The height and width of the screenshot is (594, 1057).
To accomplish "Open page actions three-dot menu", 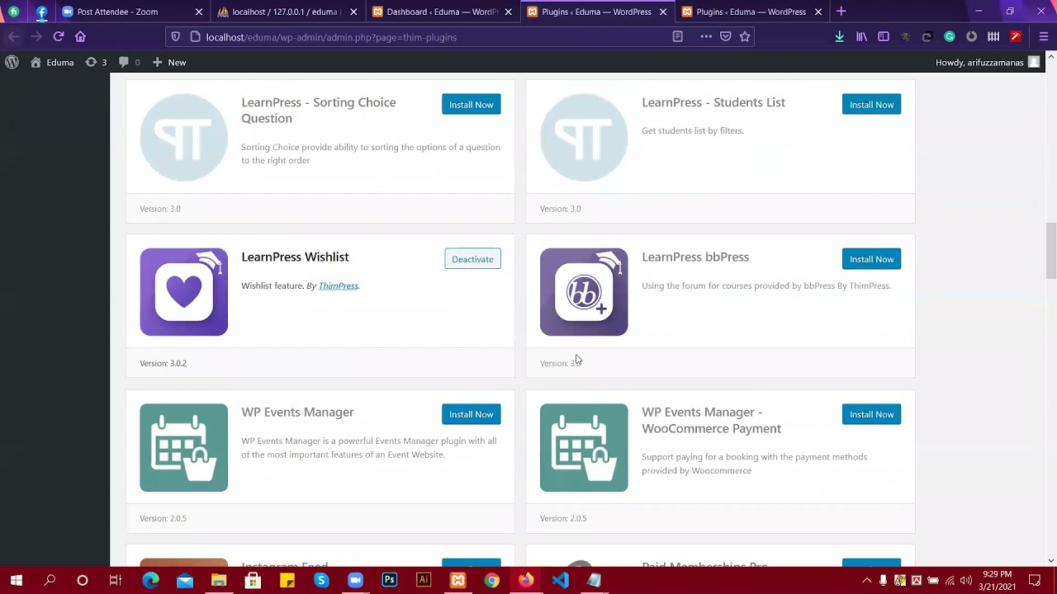I will [x=706, y=36].
